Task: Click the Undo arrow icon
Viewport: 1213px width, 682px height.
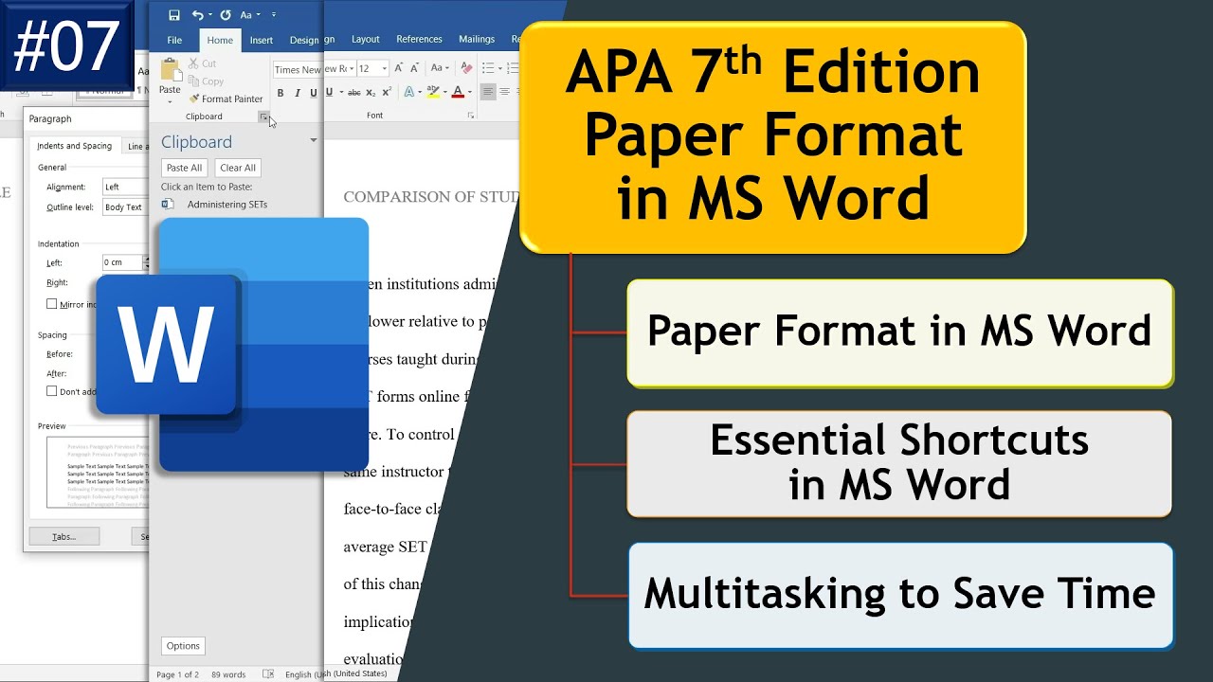Action: pos(197,15)
